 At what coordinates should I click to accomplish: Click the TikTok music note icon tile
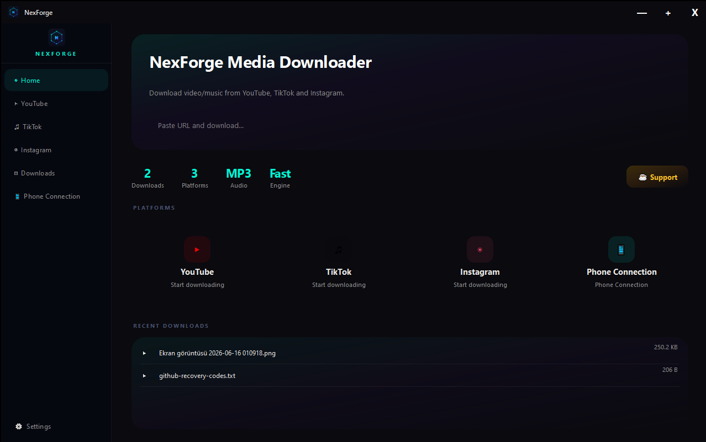339,249
